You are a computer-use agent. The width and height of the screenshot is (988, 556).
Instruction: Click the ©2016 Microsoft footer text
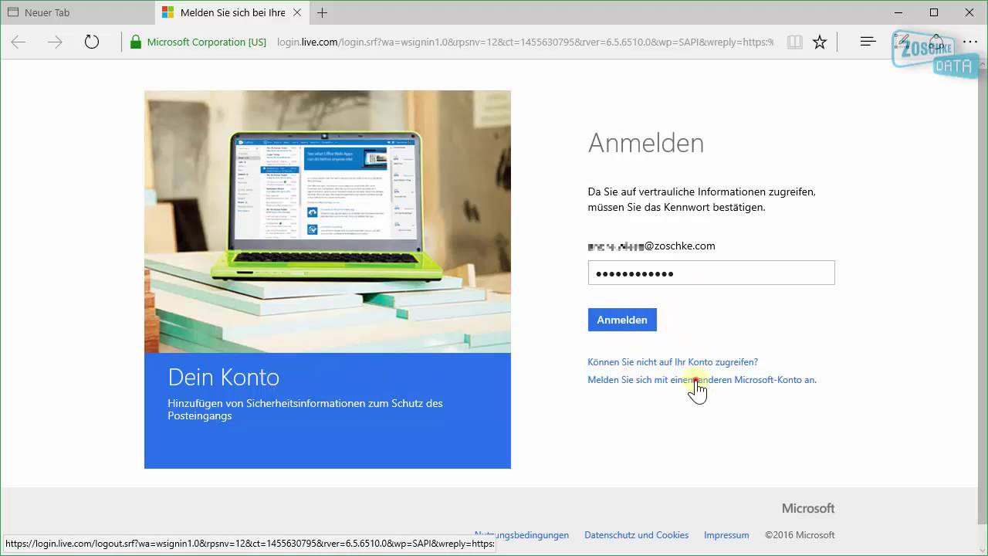(800, 535)
